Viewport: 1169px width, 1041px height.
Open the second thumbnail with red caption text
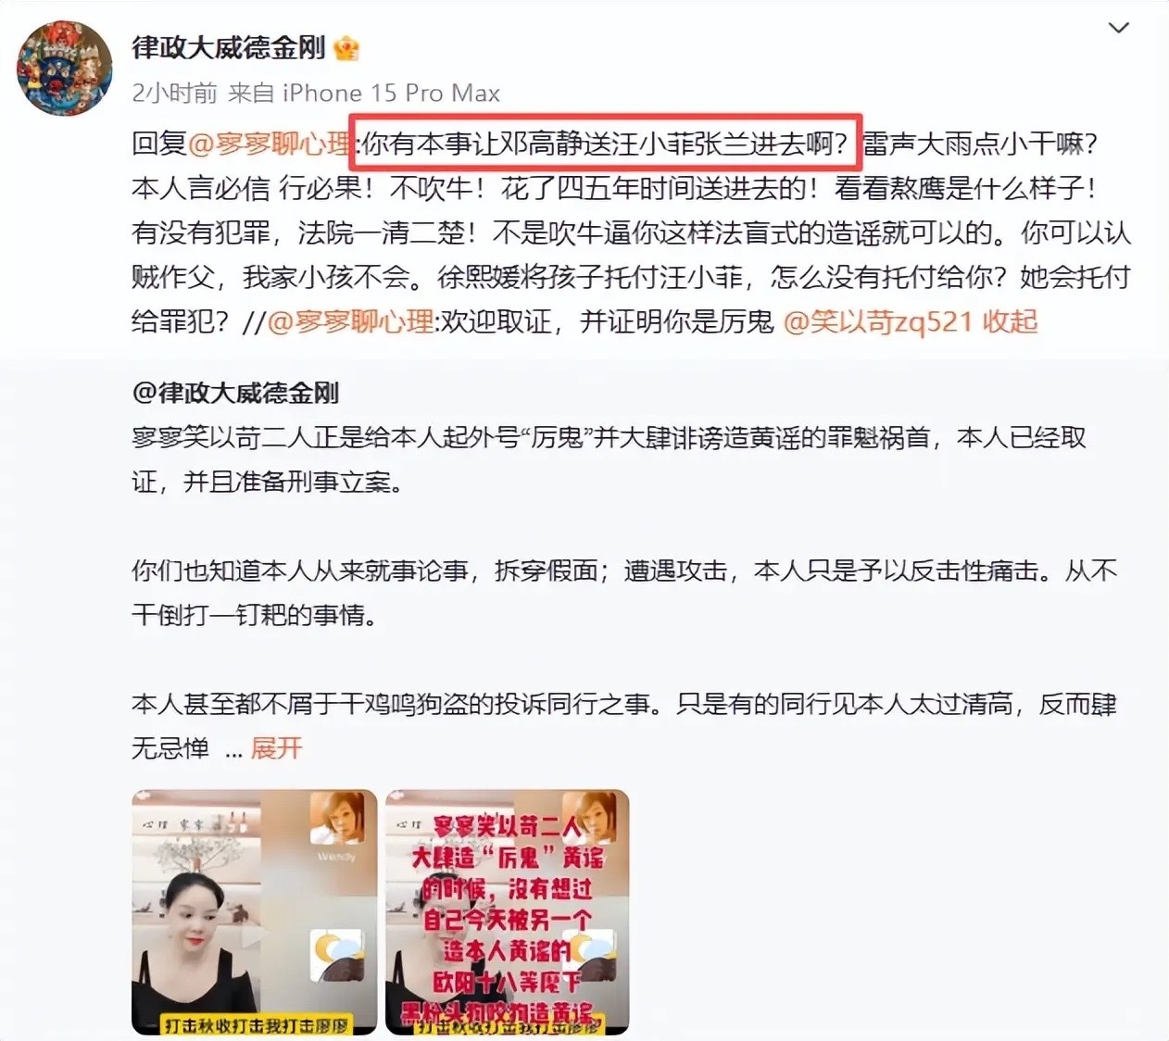coord(508,912)
